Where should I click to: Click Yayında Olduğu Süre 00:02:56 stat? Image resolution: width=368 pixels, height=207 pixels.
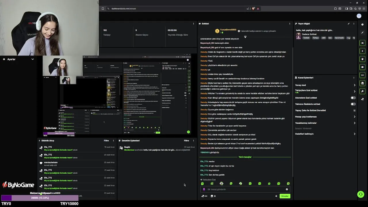coord(178,32)
